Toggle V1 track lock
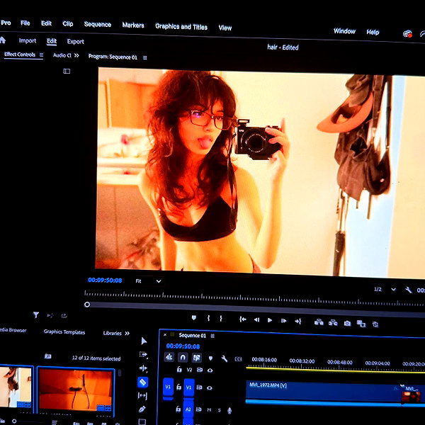This screenshot has width=425, height=425. pyautogui.click(x=178, y=387)
